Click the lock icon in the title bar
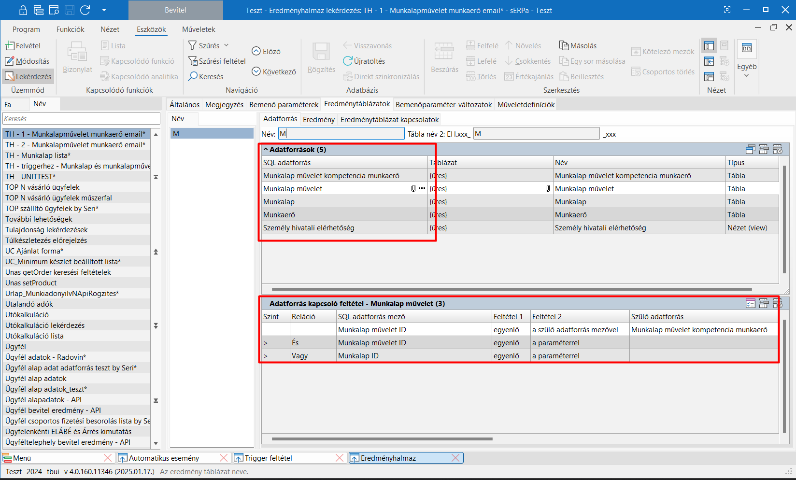796x480 pixels. (x=23, y=10)
